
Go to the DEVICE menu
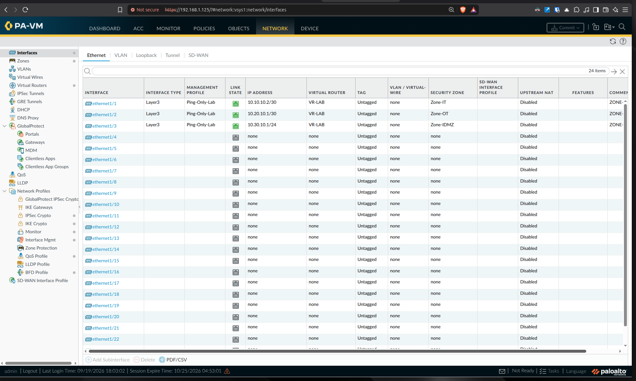point(310,29)
